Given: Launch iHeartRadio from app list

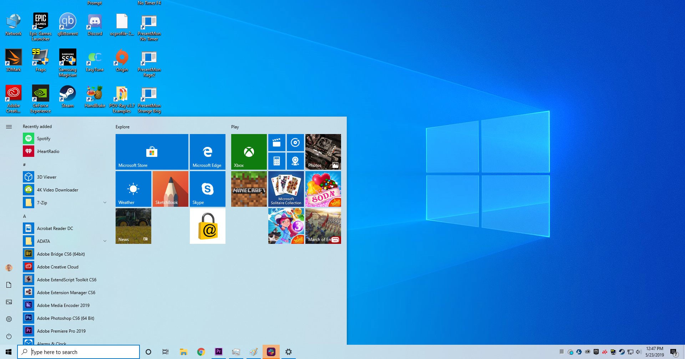Looking at the screenshot, I should click(65, 151).
